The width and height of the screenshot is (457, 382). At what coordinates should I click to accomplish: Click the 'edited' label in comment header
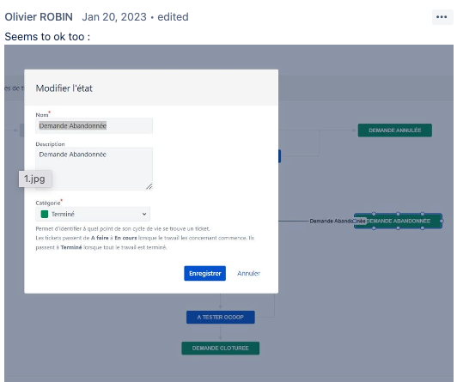tap(173, 17)
